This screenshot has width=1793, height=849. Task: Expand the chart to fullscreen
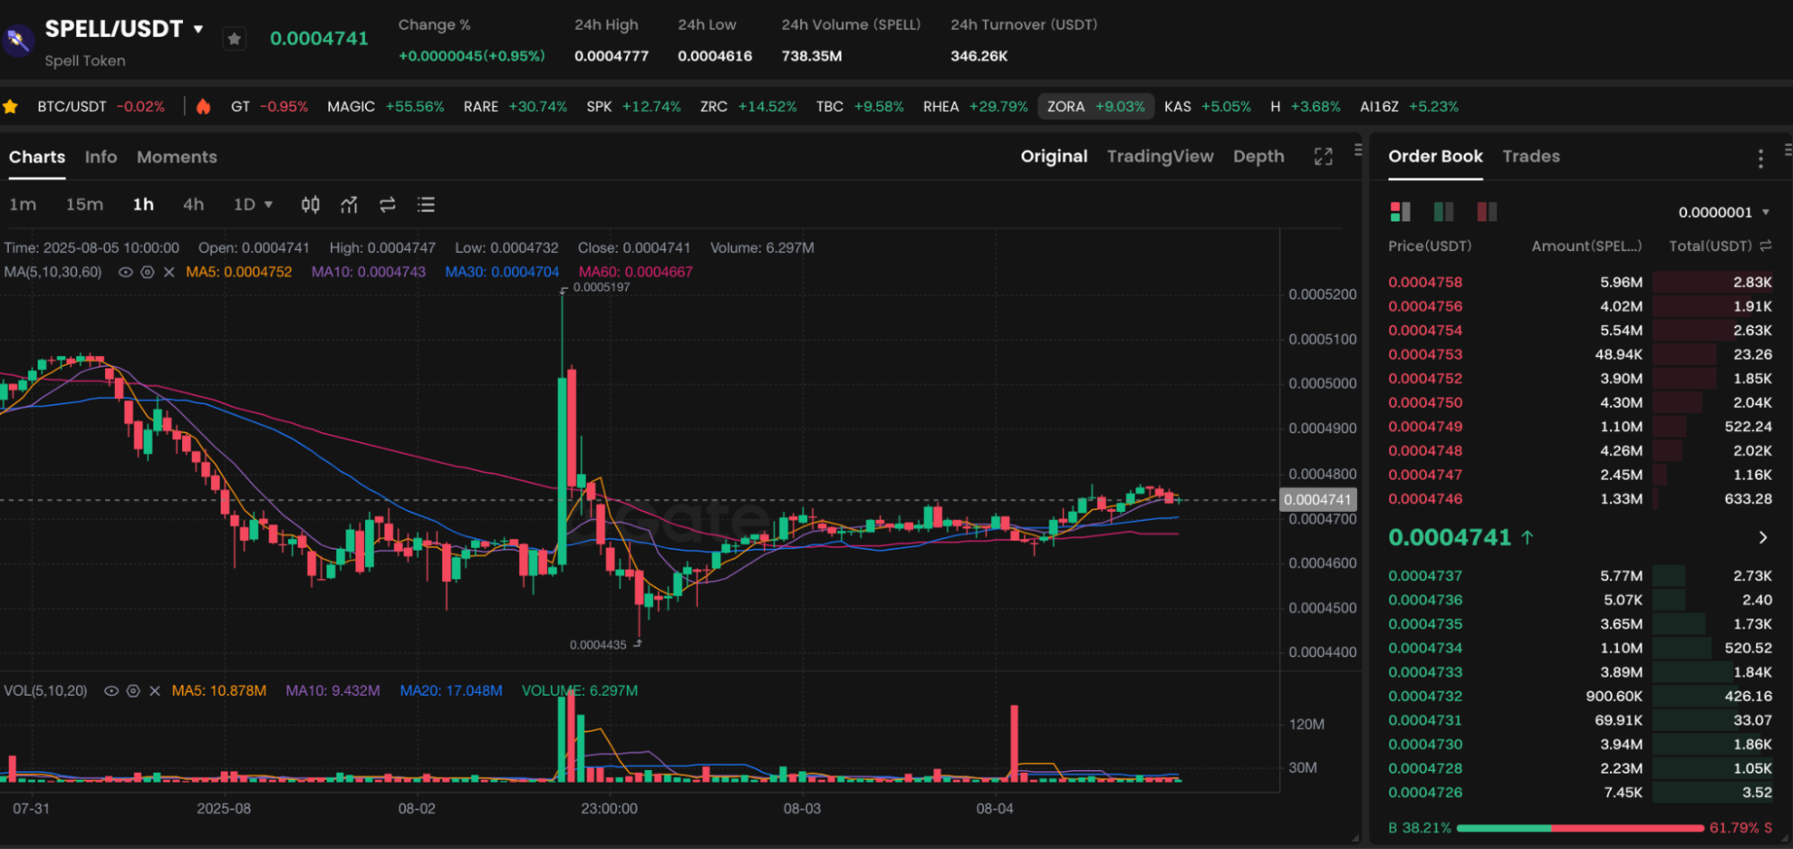(x=1323, y=157)
